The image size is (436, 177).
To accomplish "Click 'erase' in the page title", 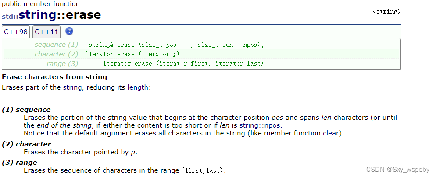I will (x=84, y=15).
